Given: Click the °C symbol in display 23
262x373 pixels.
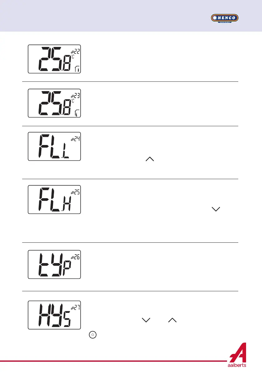Looking at the screenshot, I should pos(72,101).
